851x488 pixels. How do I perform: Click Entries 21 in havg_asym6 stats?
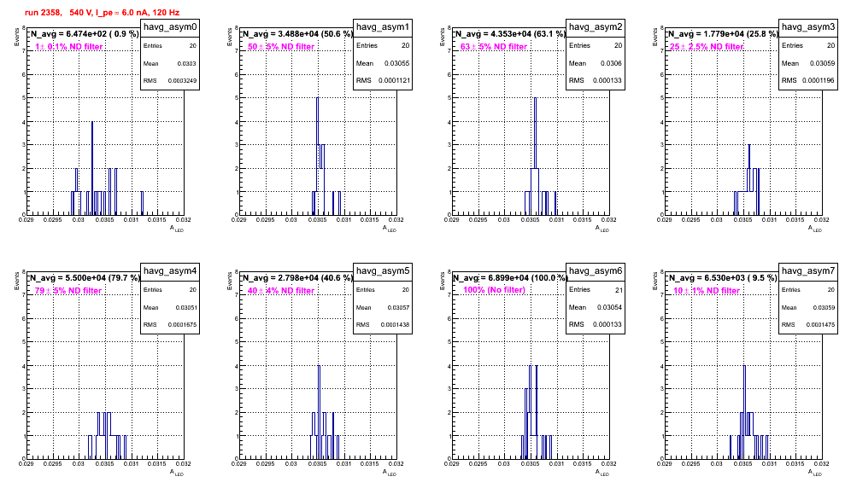[596, 290]
